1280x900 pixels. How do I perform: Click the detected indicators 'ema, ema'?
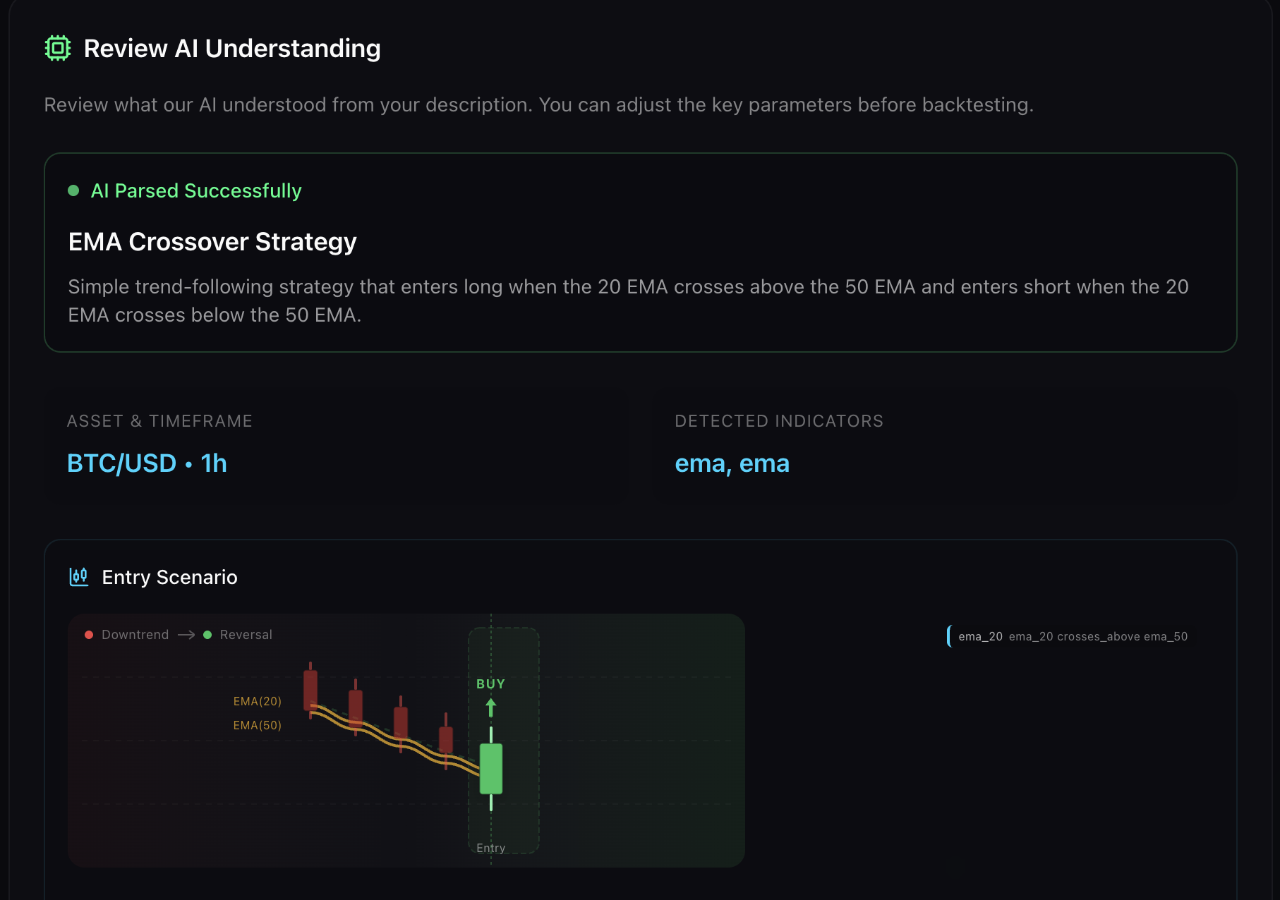[732, 463]
